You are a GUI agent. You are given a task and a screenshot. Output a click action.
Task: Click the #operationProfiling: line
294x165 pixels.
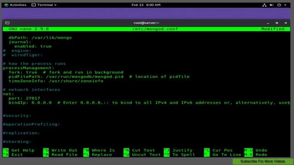tap(32, 124)
